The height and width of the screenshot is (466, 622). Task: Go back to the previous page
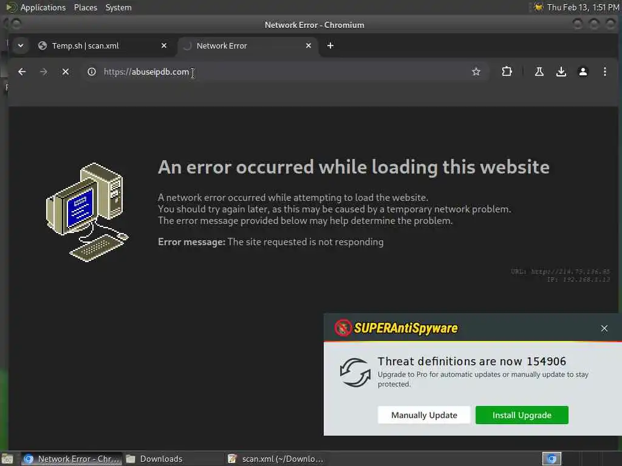tap(22, 72)
